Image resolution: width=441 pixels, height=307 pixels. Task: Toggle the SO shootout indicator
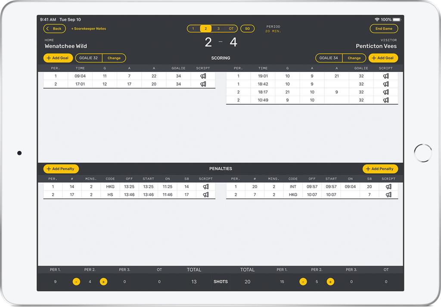tap(247, 28)
